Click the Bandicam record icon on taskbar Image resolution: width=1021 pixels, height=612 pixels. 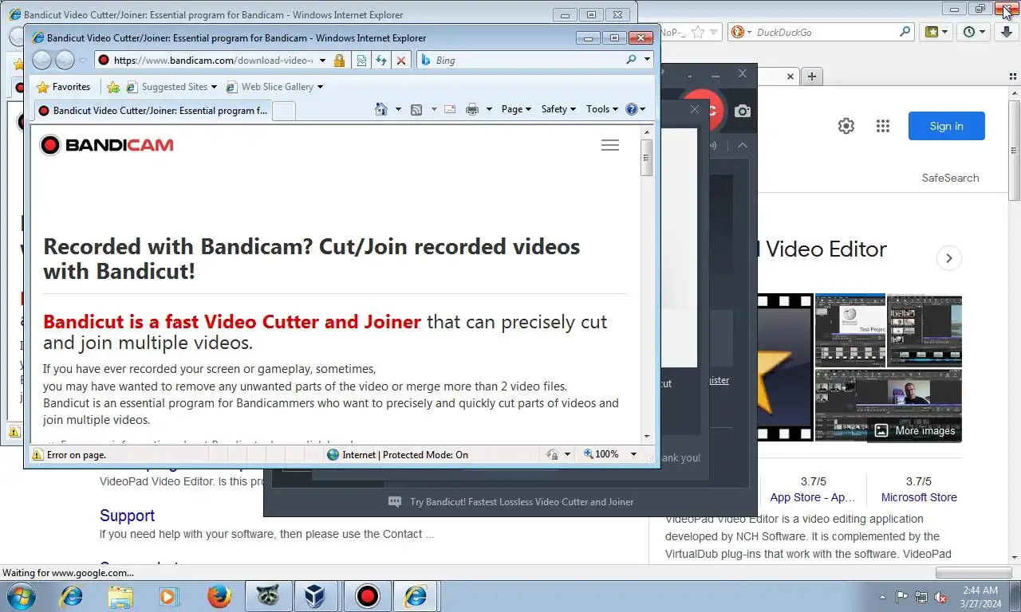tap(367, 596)
